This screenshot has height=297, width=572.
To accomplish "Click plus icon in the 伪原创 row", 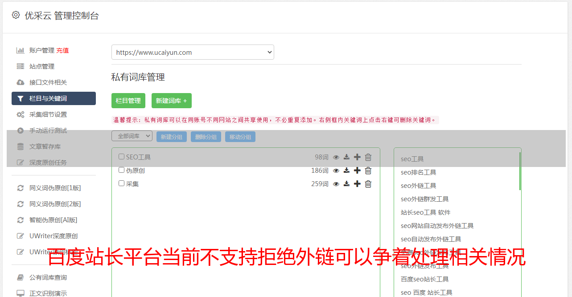I will pos(357,171).
